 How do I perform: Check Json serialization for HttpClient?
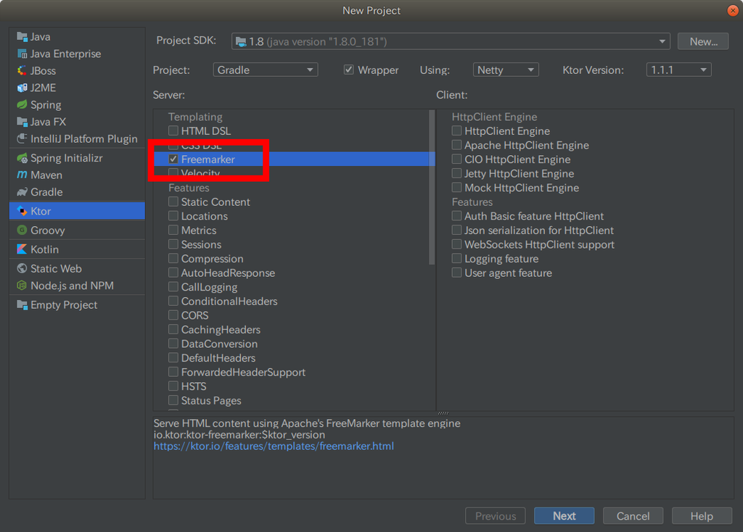pyautogui.click(x=457, y=230)
